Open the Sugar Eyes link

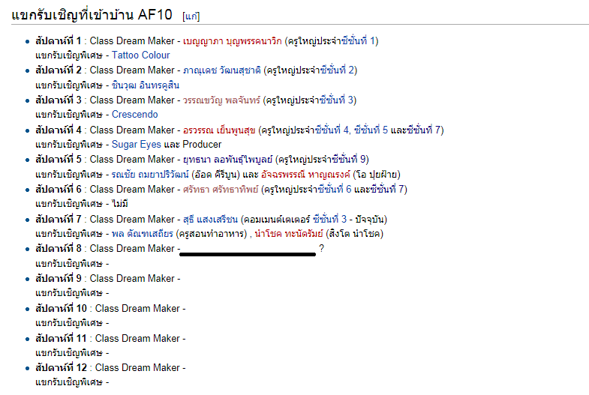coord(136,145)
